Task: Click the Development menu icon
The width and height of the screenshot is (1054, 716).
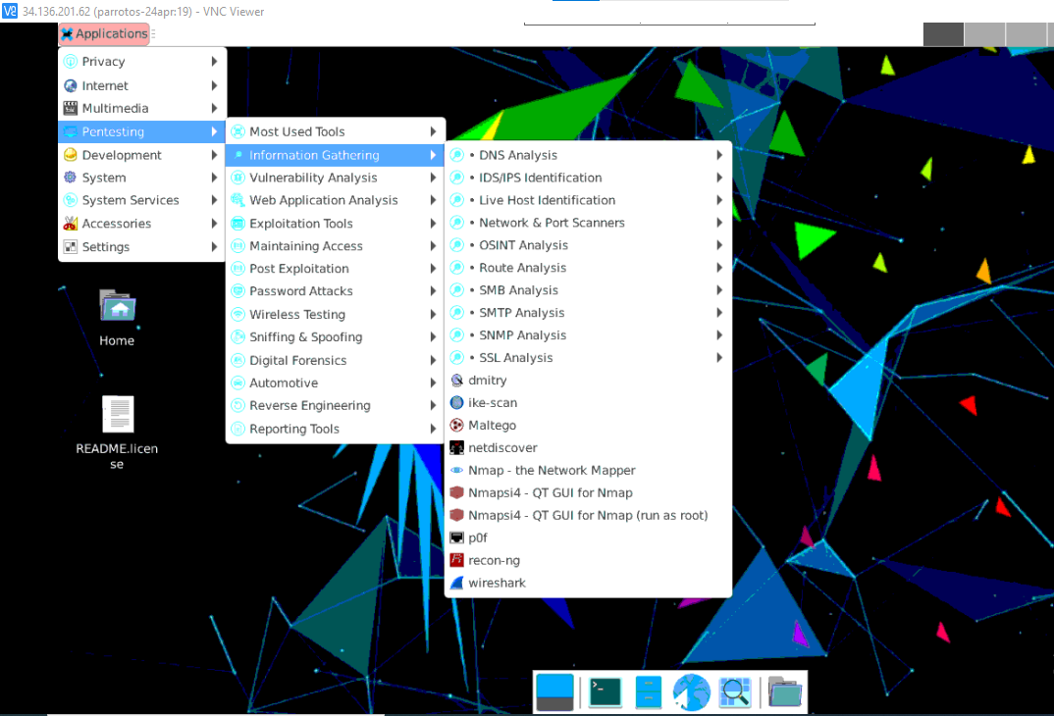Action: click(x=71, y=155)
